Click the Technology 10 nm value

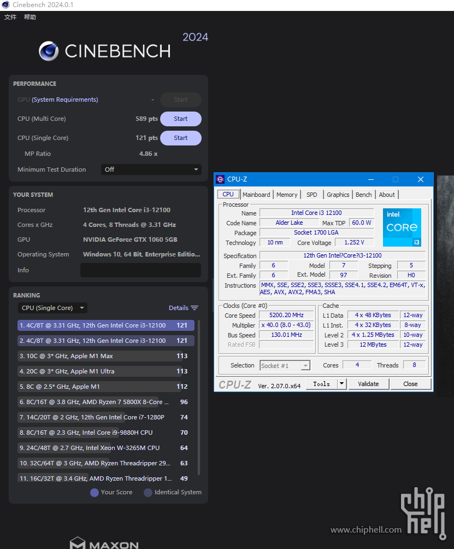click(x=275, y=242)
